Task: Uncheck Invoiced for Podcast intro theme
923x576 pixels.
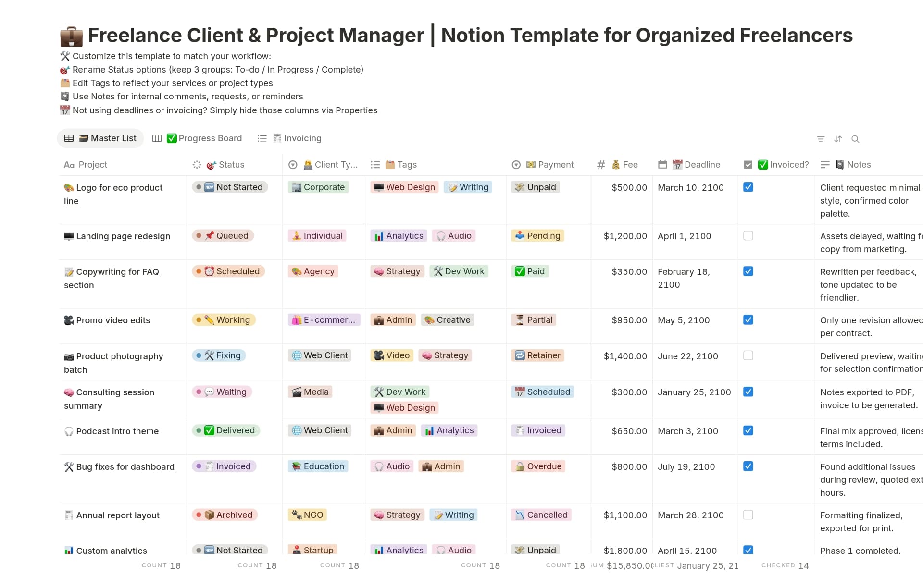Action: click(748, 430)
